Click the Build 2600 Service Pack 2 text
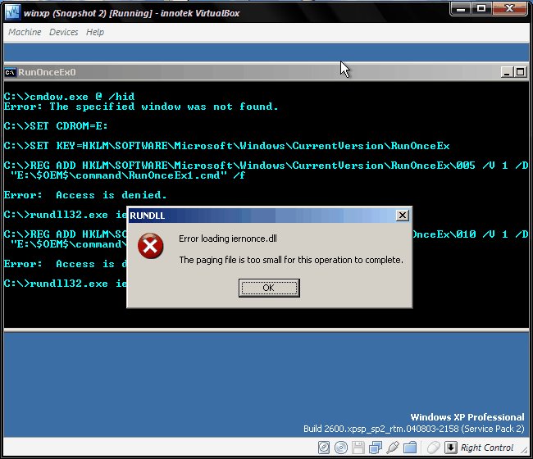The height and width of the screenshot is (459, 533). click(x=414, y=429)
